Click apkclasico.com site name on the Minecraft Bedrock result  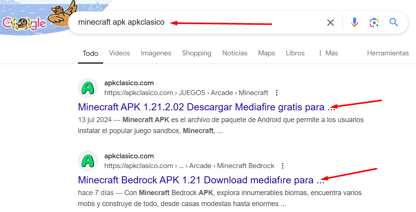[x=129, y=156]
